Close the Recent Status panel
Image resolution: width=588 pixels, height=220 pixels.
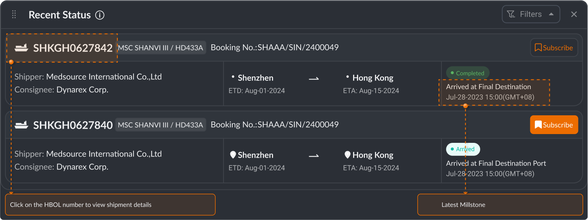(574, 15)
